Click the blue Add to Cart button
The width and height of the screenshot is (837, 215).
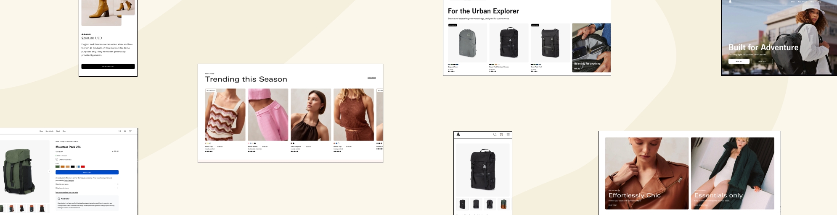pyautogui.click(x=87, y=172)
